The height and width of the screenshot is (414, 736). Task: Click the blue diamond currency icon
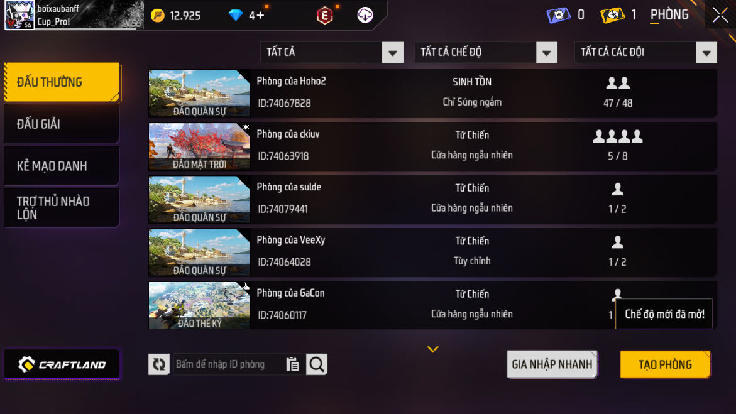coord(235,16)
